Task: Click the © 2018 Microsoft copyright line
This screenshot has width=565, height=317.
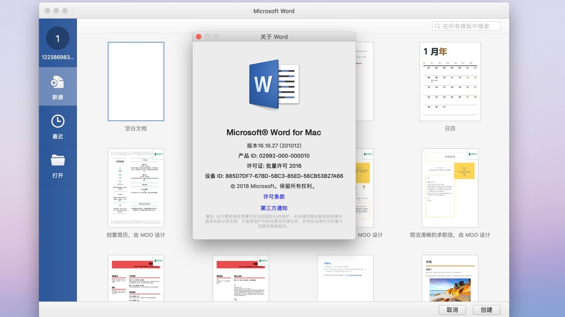Action: [x=274, y=186]
